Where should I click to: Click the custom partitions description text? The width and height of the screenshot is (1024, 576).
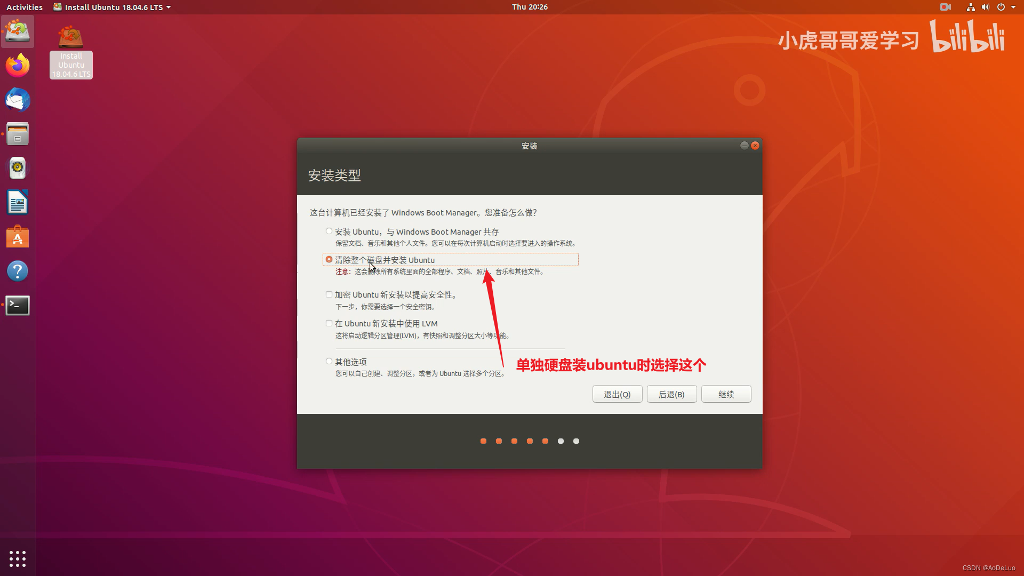pos(420,373)
